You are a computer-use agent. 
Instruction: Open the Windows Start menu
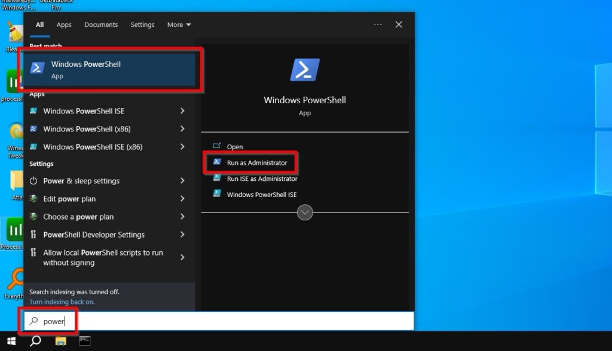11,341
